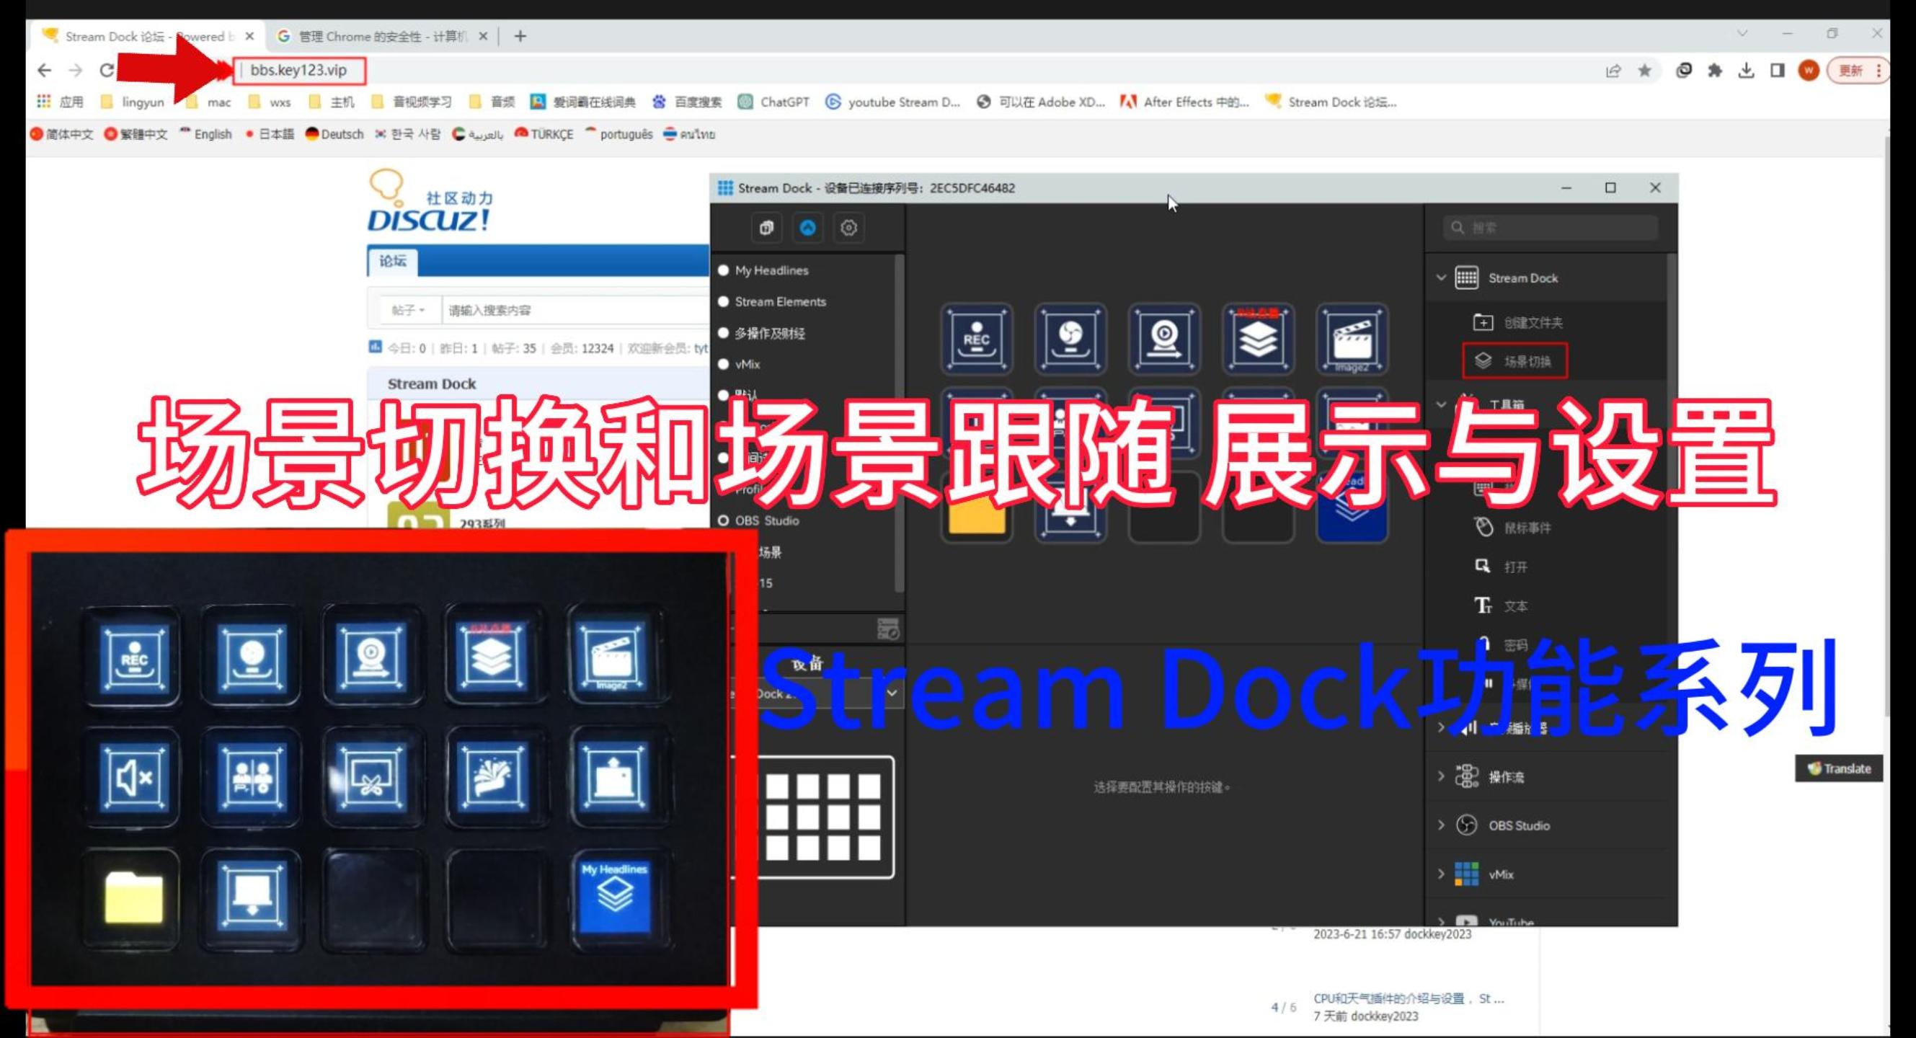Open the lingyun bookmark folder
Viewport: 1916px width, 1038px height.
(133, 102)
